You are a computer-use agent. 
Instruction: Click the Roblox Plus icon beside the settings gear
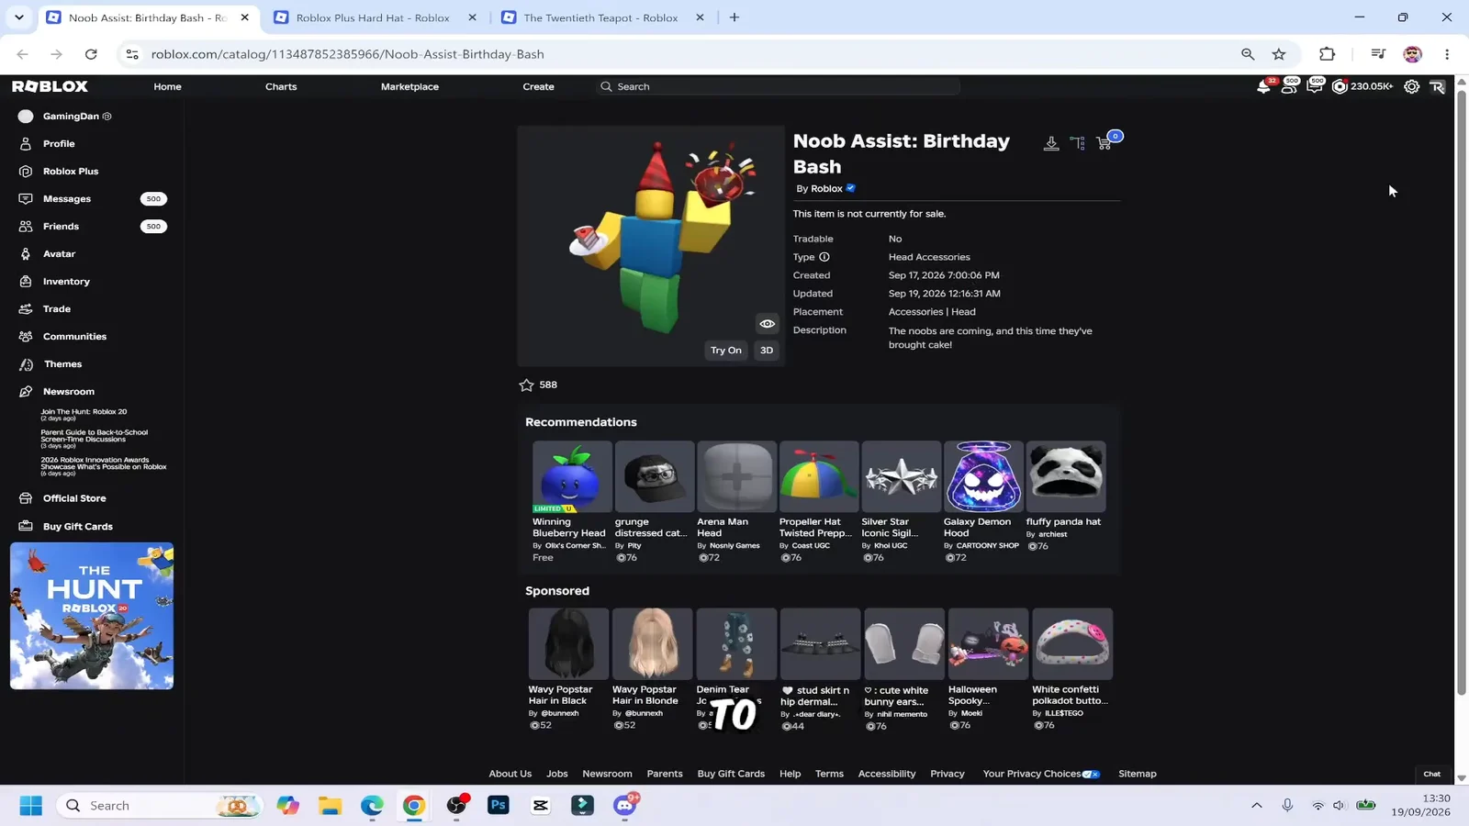(x=1437, y=86)
